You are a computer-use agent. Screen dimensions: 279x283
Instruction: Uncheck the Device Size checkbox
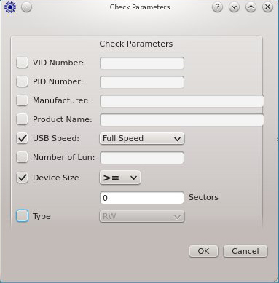(22, 178)
